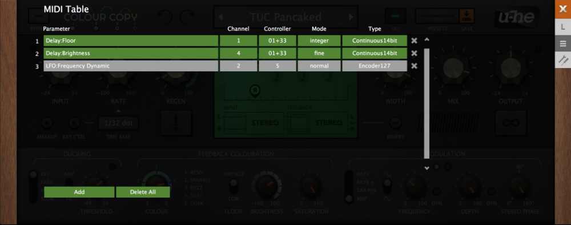Open Continuous14bit type for Delay:Brightness row
This screenshot has height=225, width=571.
[375, 53]
